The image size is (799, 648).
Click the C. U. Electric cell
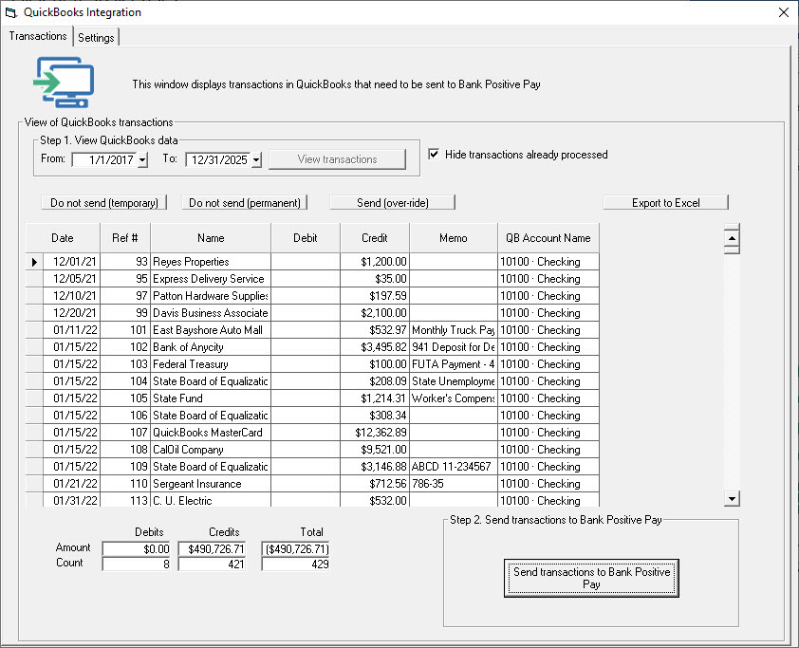click(211, 500)
